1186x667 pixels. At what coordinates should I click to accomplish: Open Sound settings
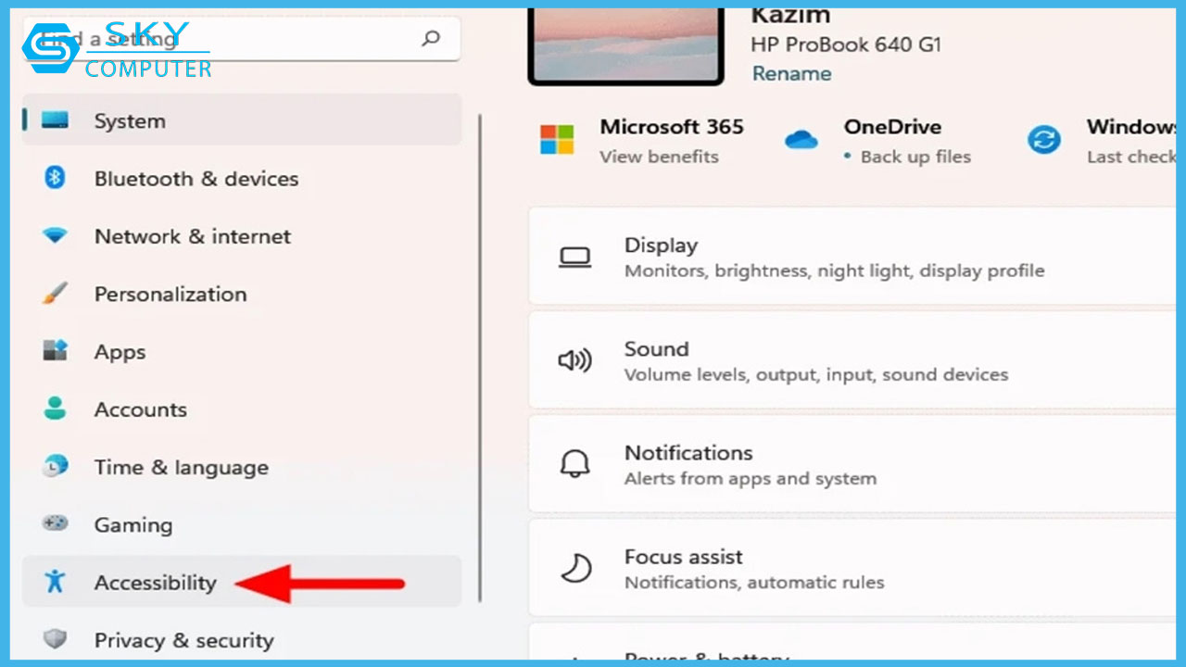click(834, 361)
